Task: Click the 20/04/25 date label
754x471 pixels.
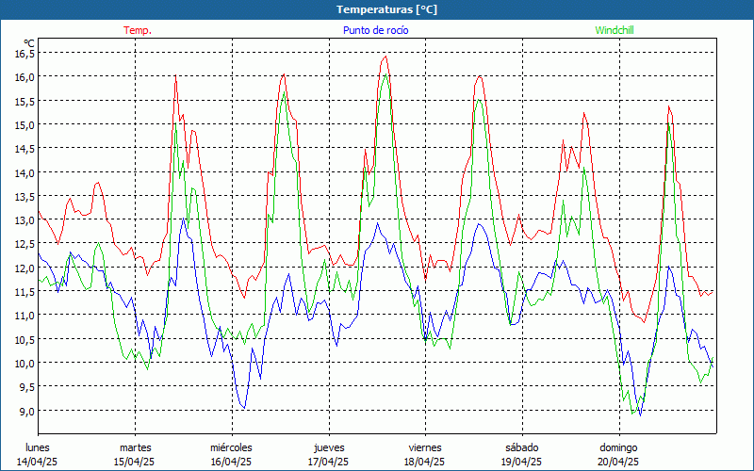Action: click(x=618, y=462)
